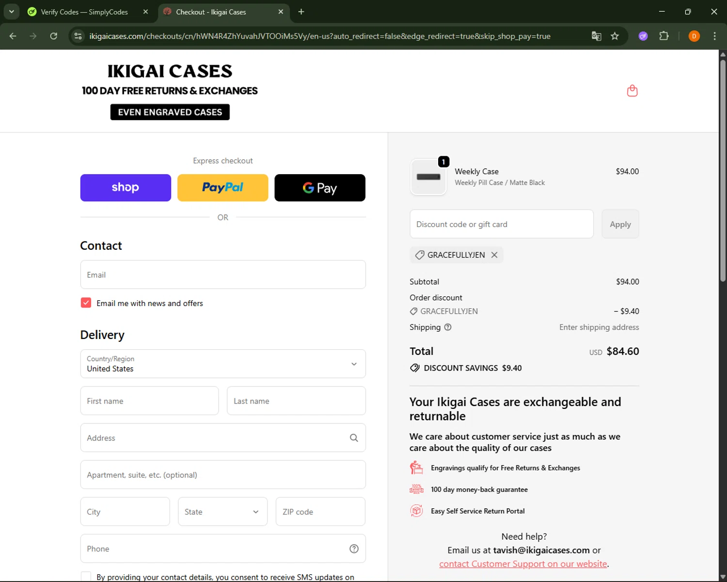Click the browser address bar URL
This screenshot has height=582, width=727.
pos(320,36)
